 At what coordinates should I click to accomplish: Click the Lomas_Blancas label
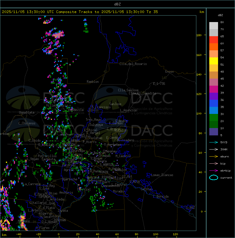[162, 175]
